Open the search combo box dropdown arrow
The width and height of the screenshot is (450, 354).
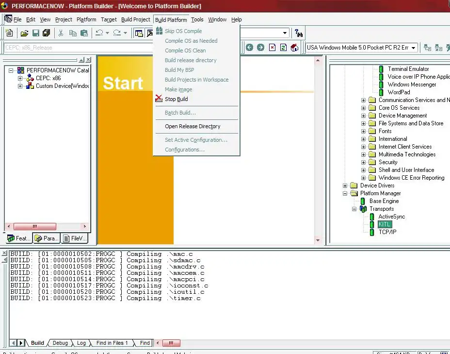pos(285,33)
